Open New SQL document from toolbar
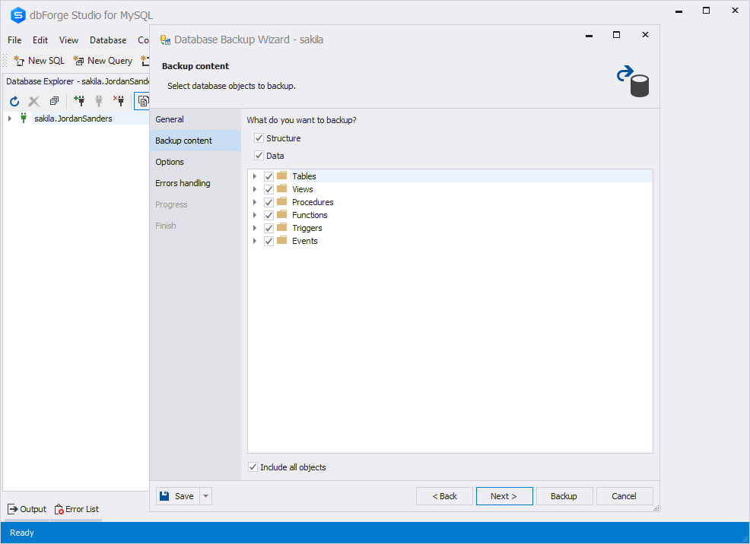 [40, 61]
